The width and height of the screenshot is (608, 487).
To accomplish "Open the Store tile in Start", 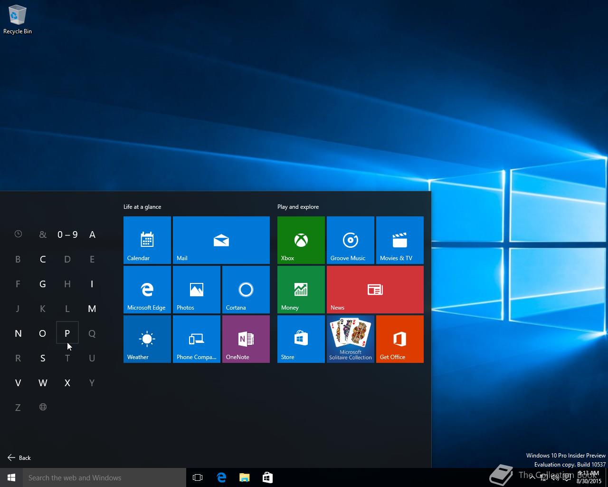I will [x=301, y=339].
